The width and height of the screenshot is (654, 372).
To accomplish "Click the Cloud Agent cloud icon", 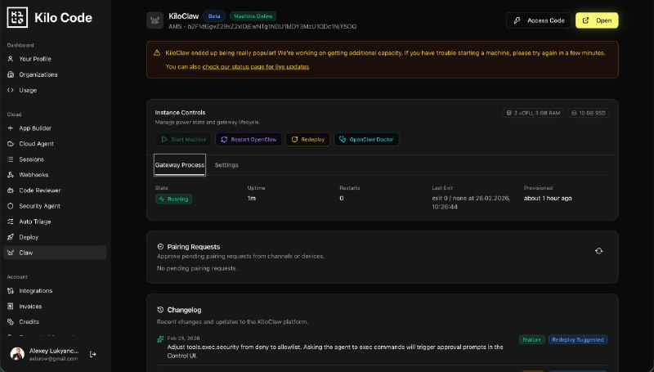I will 11,144.
